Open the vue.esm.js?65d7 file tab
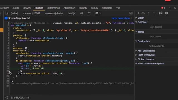The height and width of the screenshot is (100, 178). tap(31, 13)
